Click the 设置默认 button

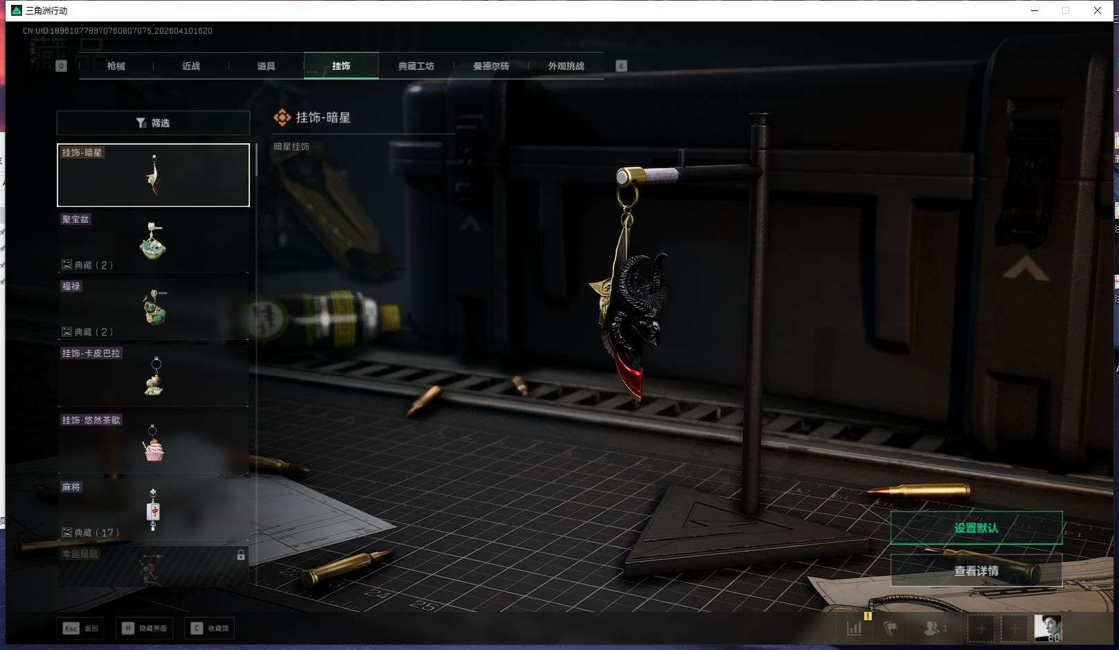(976, 528)
